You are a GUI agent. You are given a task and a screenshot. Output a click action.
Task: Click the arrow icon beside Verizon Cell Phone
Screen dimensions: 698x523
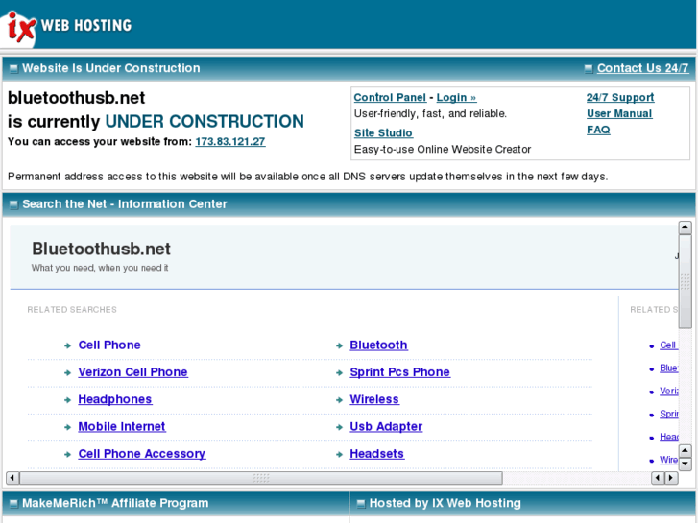[67, 373]
